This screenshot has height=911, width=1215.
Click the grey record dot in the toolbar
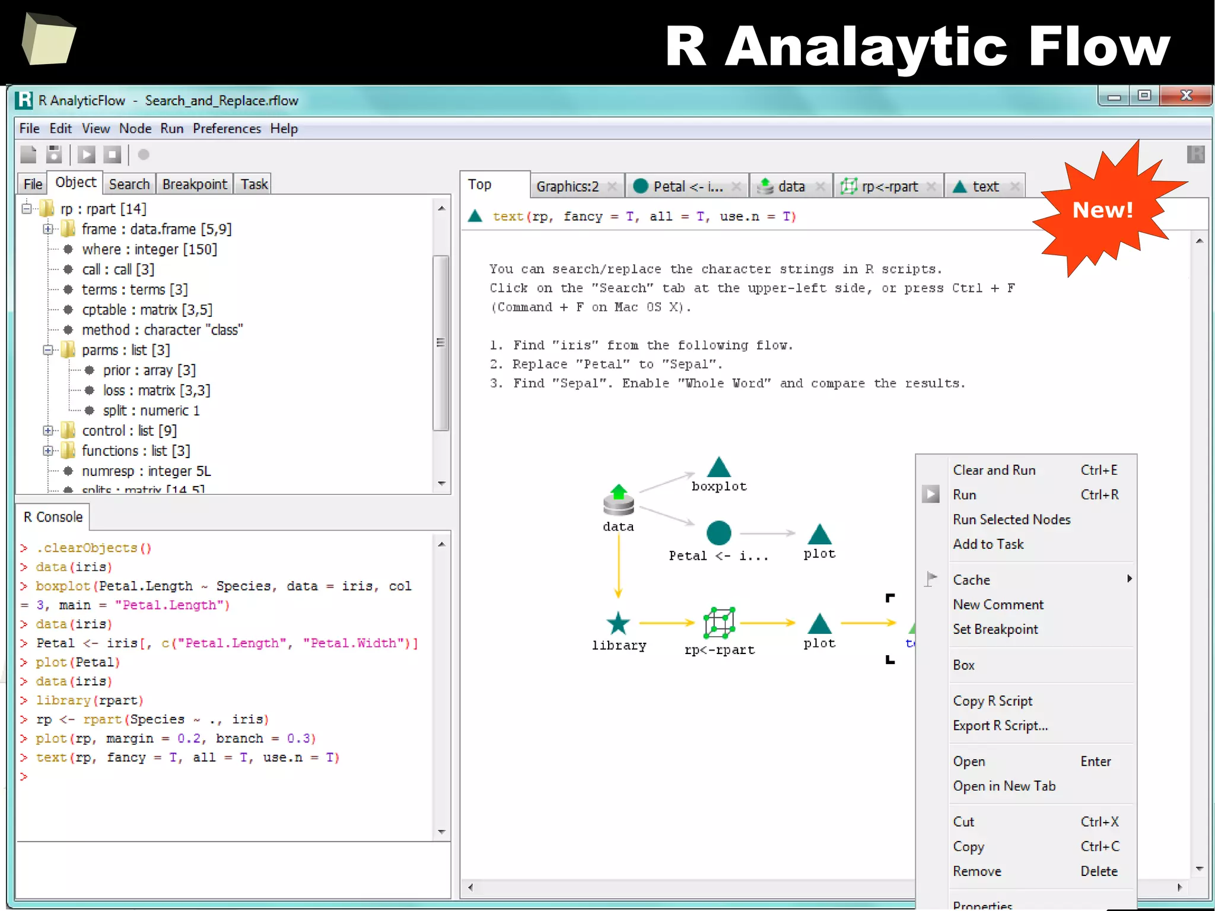[x=144, y=155]
